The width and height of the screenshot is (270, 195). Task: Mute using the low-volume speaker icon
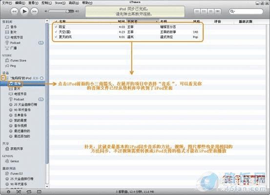(x=46, y=11)
